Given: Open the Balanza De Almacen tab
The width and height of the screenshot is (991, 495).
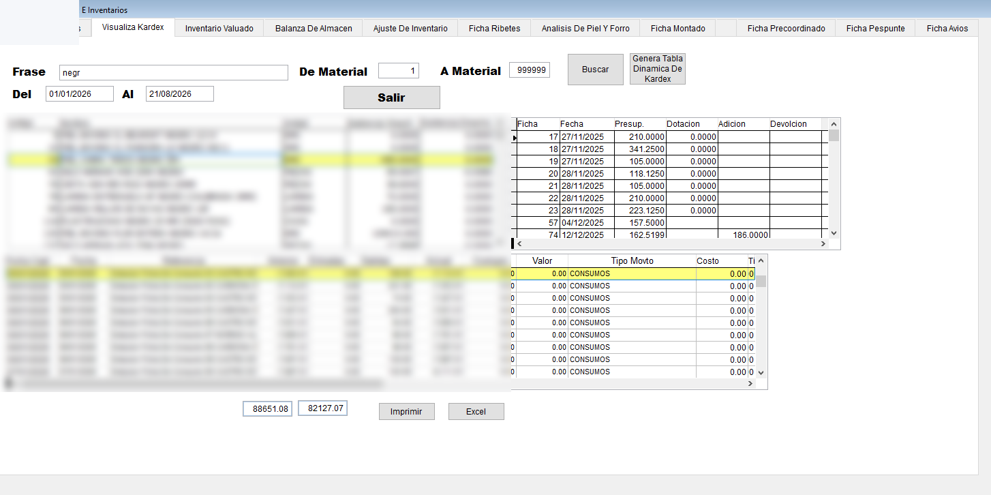Looking at the screenshot, I should coord(314,29).
